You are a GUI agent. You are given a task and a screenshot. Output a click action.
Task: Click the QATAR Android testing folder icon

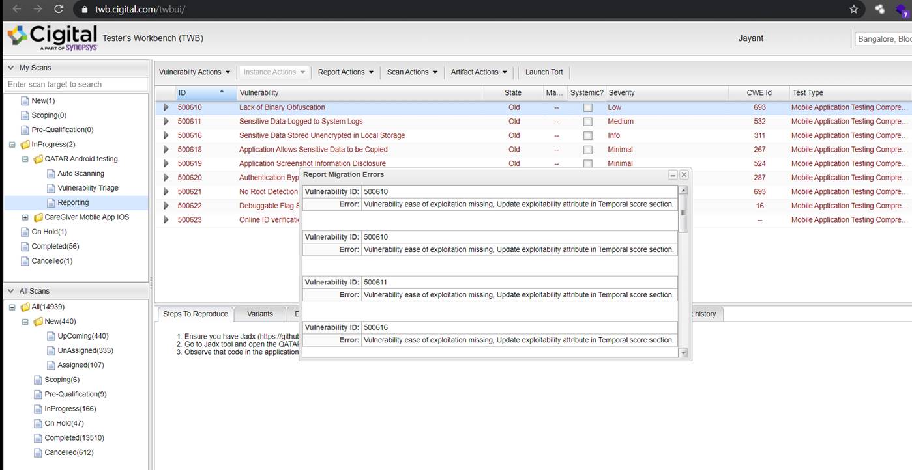[38, 159]
